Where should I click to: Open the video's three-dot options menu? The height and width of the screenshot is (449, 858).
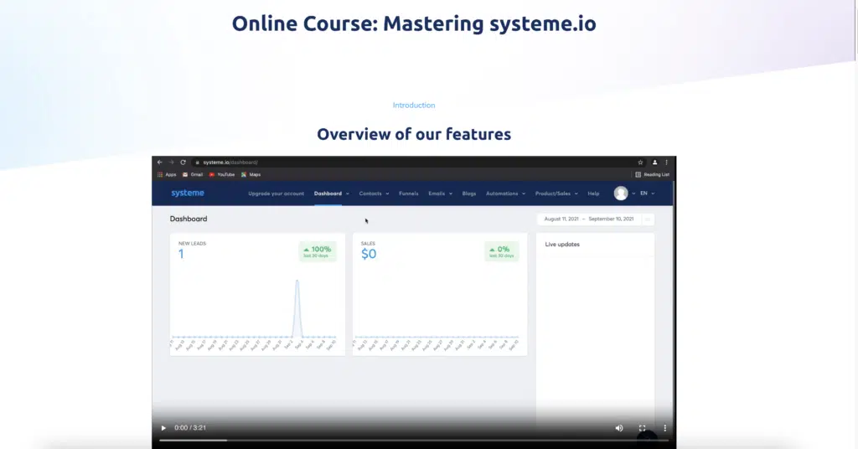click(x=665, y=428)
